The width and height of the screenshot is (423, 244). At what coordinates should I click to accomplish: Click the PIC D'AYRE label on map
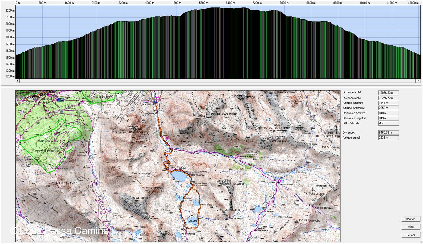68,183
